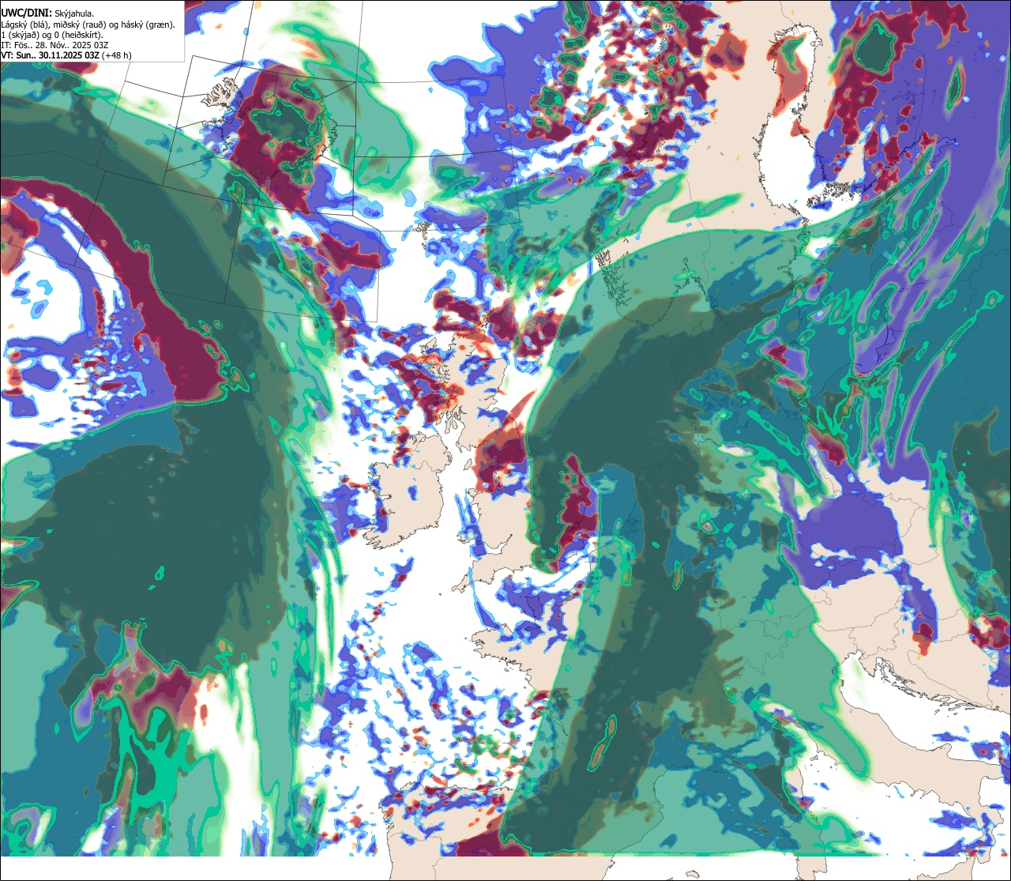Click the '1 (skýjað) og 0 (heiðskírt).' line

tap(52, 35)
